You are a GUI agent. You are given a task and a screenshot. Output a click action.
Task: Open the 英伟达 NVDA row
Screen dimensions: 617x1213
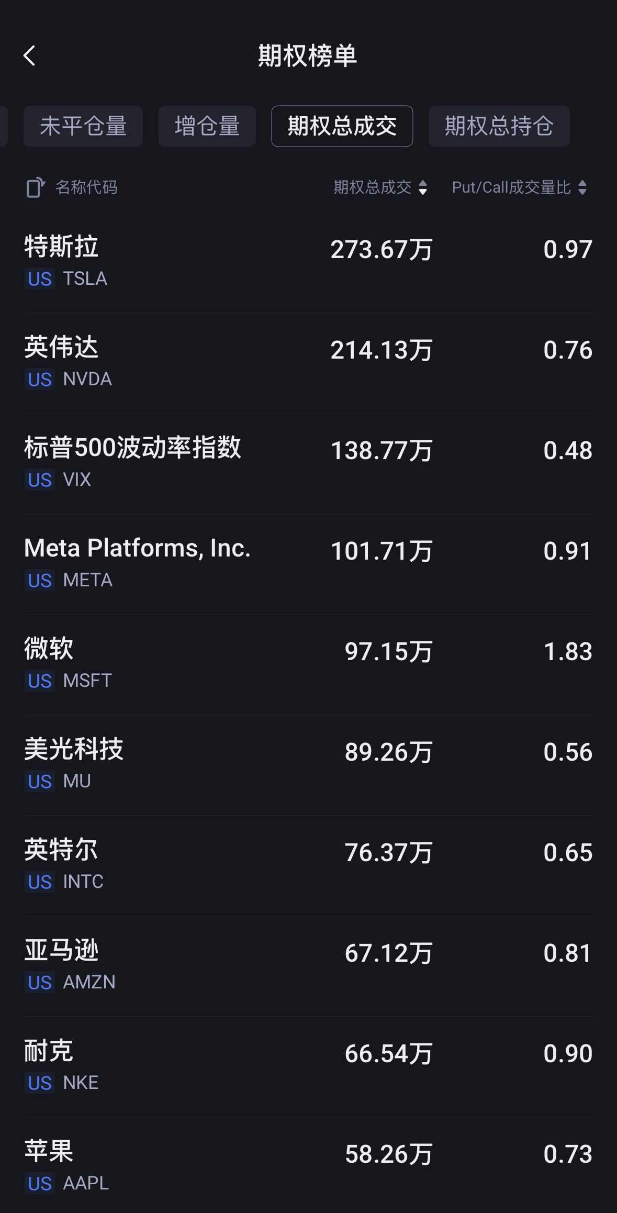click(308, 362)
